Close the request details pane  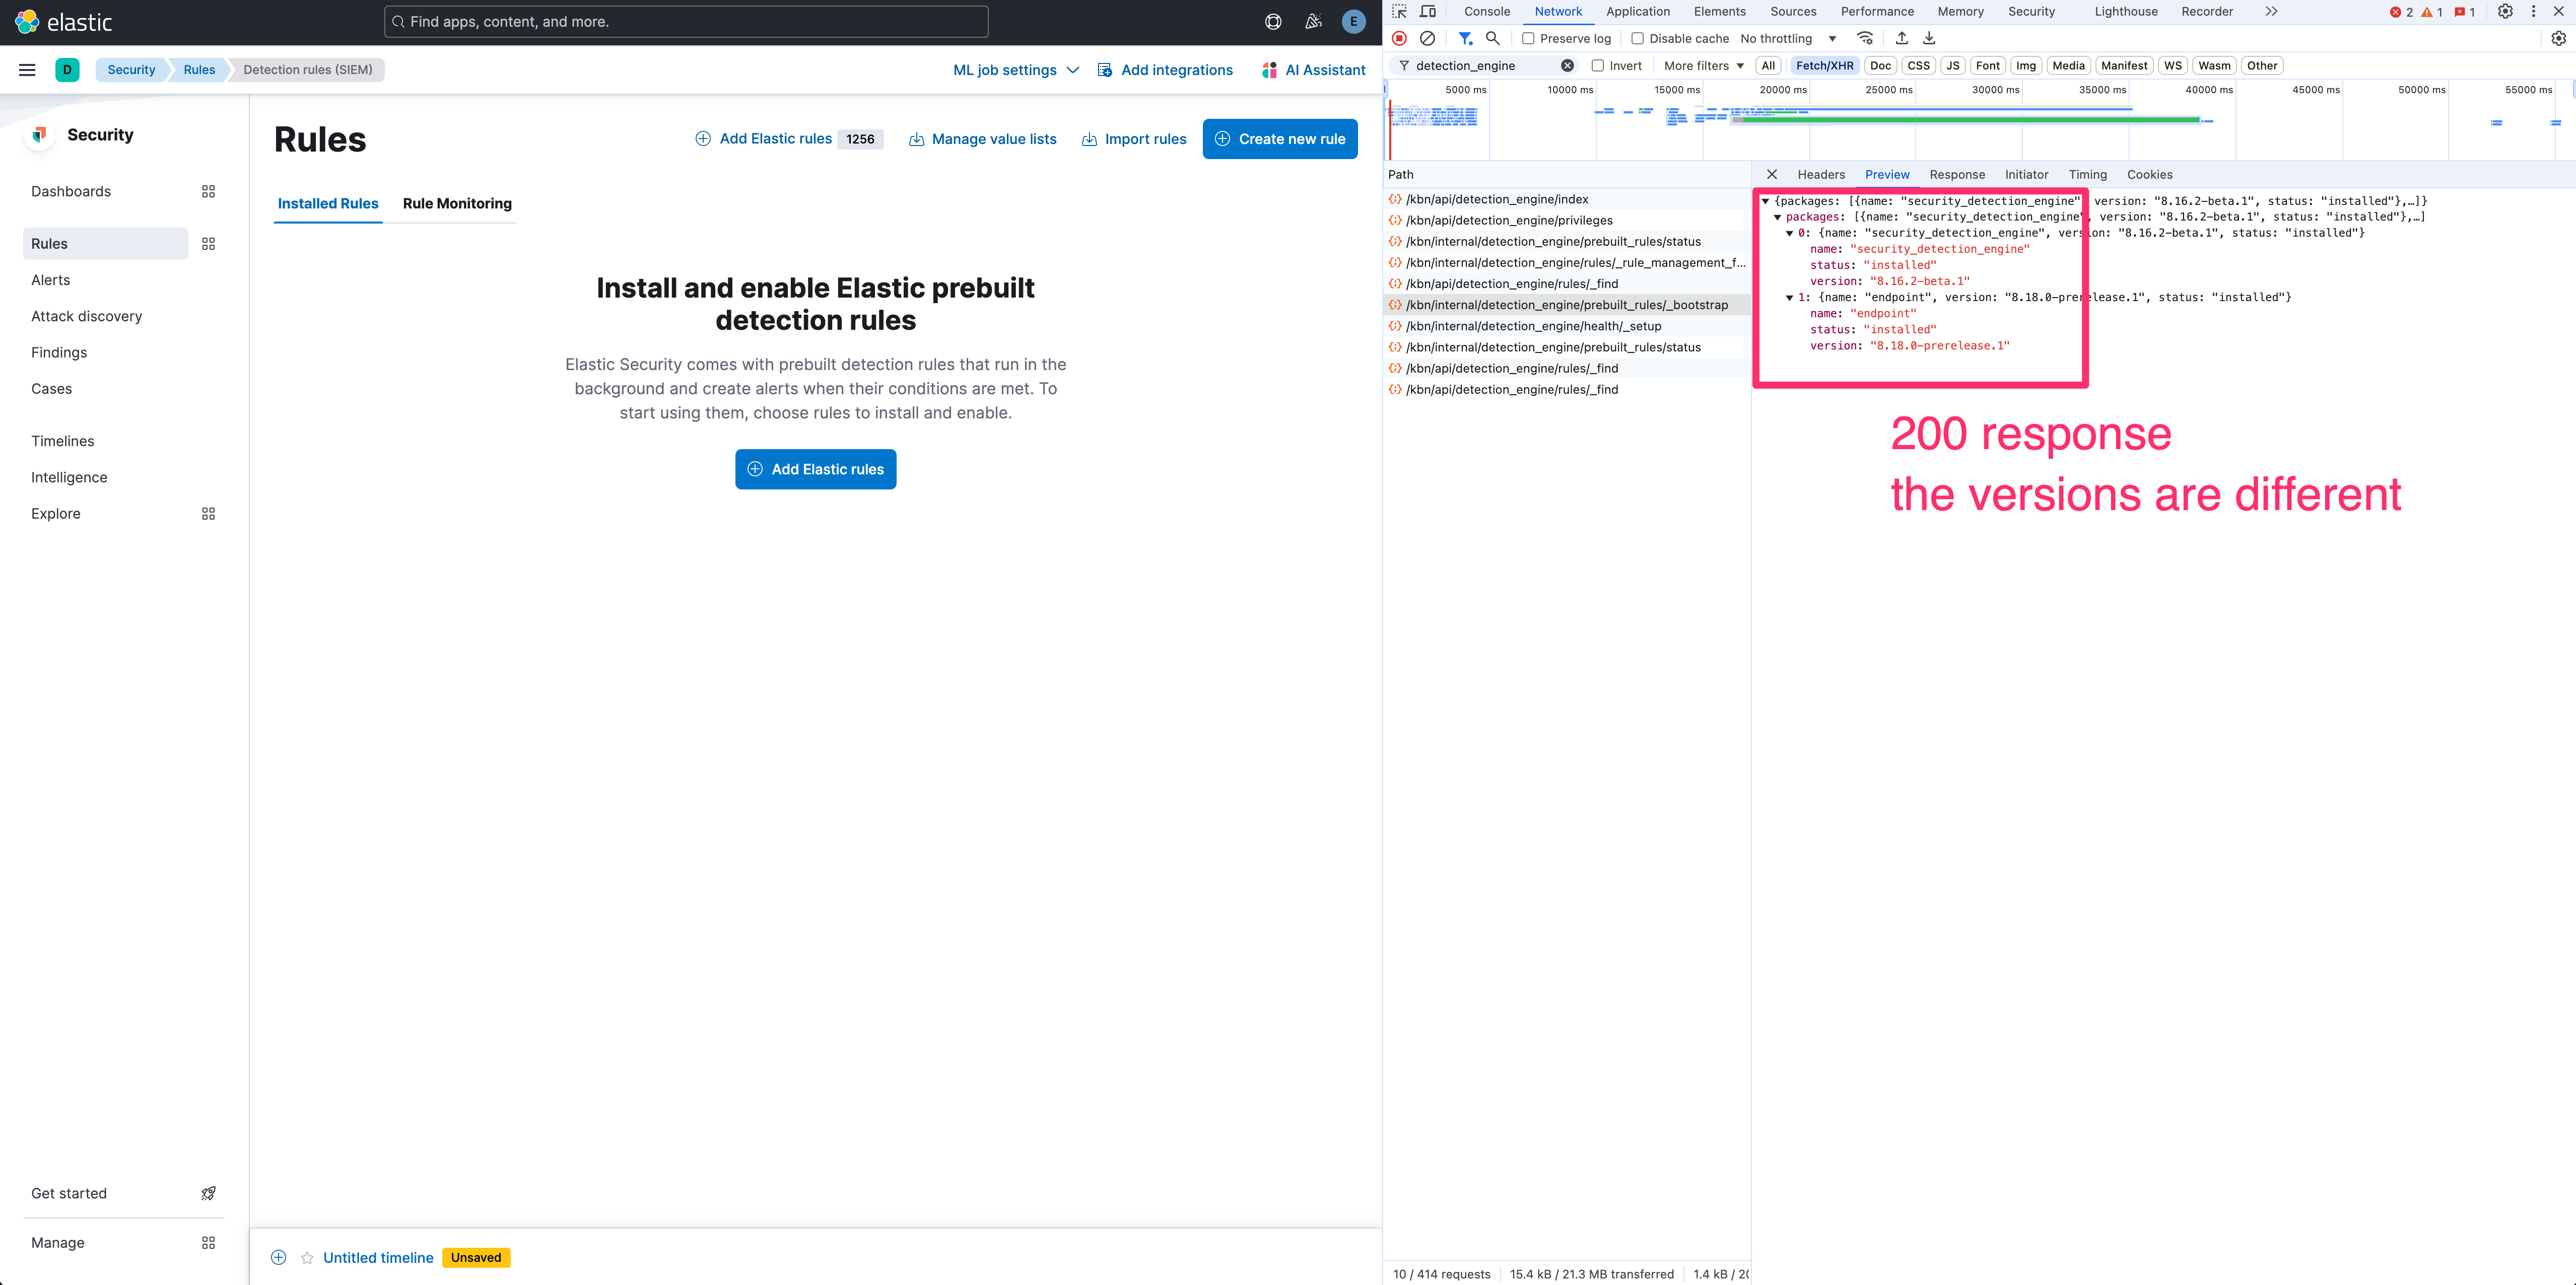click(x=1771, y=174)
